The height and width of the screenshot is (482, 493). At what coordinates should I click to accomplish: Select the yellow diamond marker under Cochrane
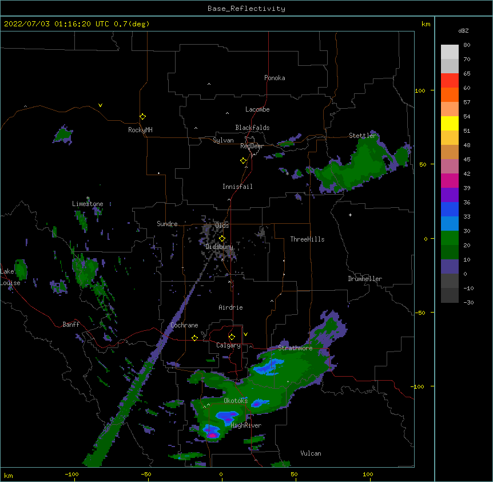click(x=194, y=338)
